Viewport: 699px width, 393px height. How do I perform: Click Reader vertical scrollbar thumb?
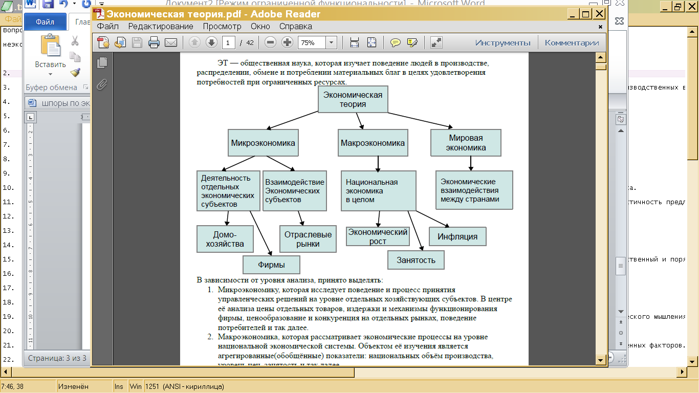[601, 67]
